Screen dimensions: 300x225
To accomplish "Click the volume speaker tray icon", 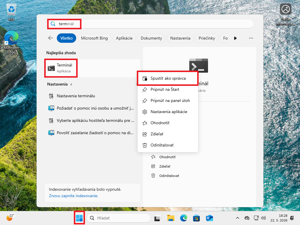I will pos(263,218).
